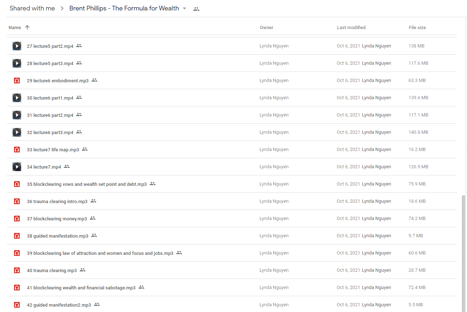
Task: Click shared icon next to 40 trauma clearing.mp3
Action: [x=83, y=270]
